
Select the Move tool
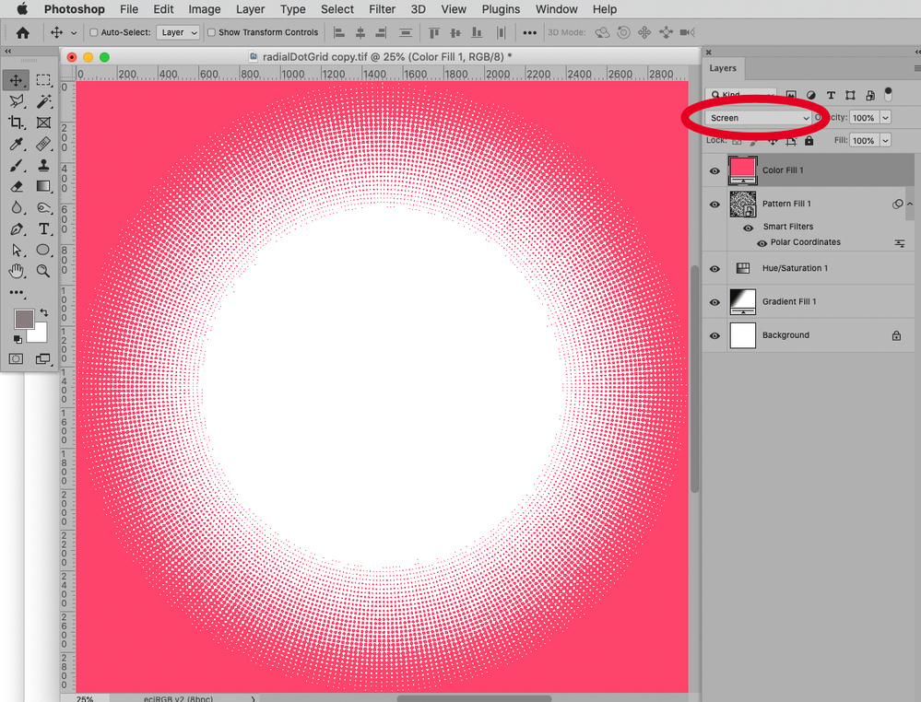pos(15,80)
